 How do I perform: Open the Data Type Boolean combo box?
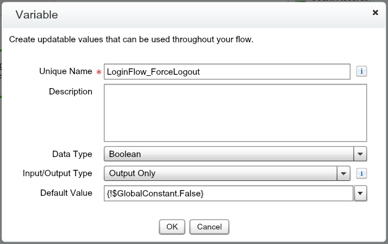tap(229, 154)
